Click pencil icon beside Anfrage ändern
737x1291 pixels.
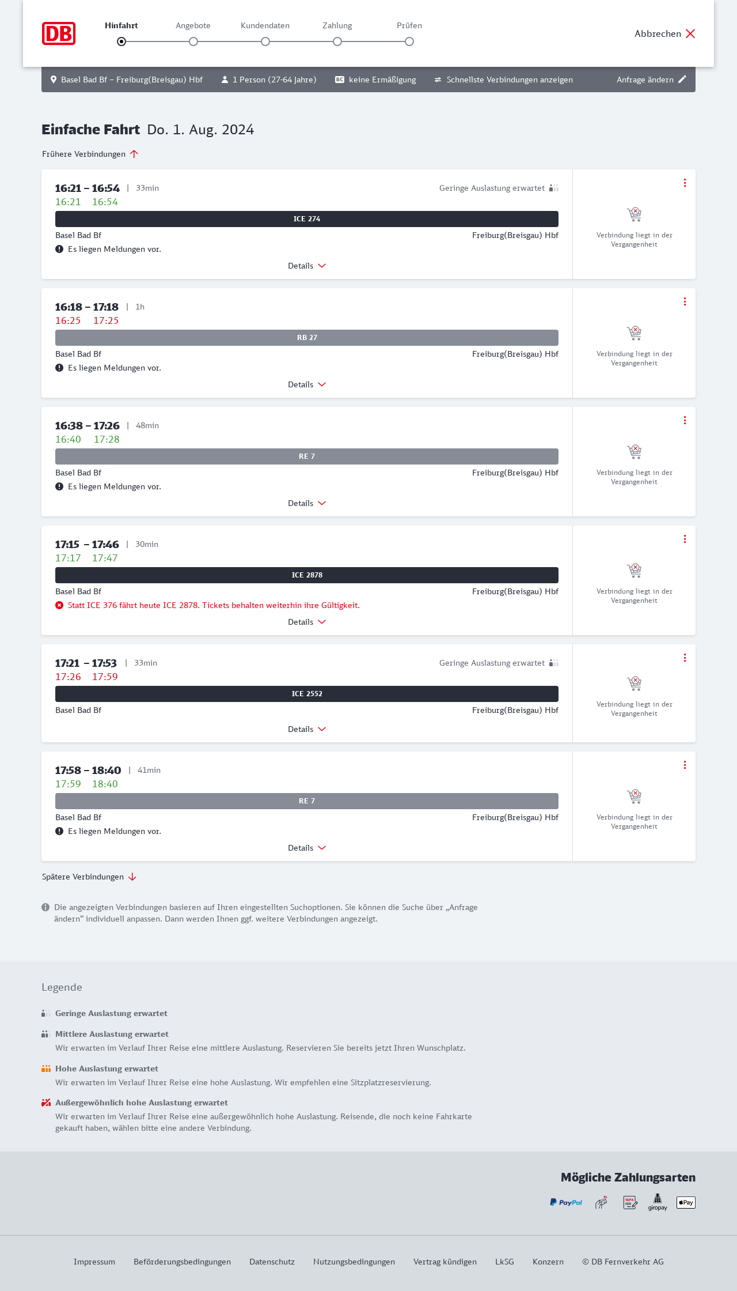tap(682, 80)
